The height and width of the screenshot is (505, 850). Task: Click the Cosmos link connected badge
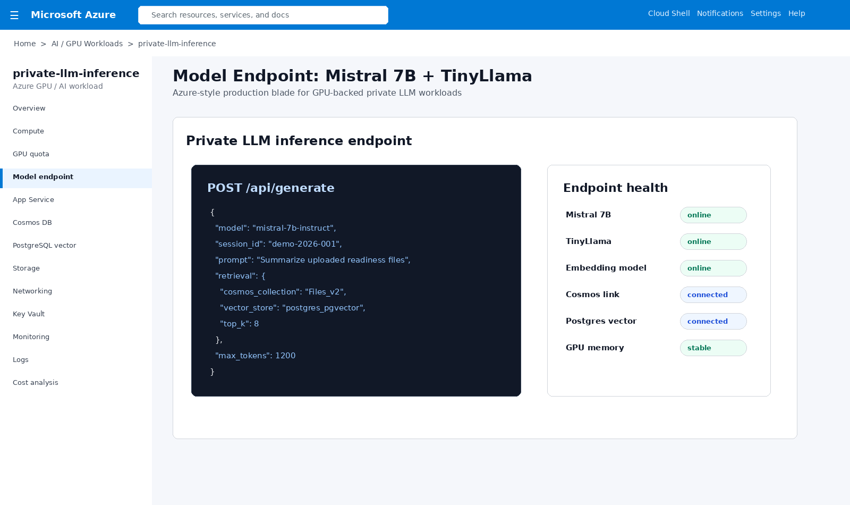click(x=713, y=295)
